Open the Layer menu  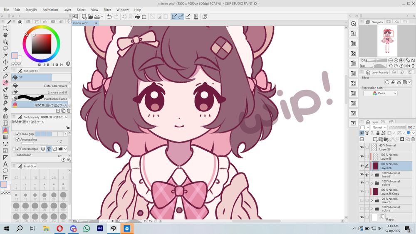click(x=67, y=10)
